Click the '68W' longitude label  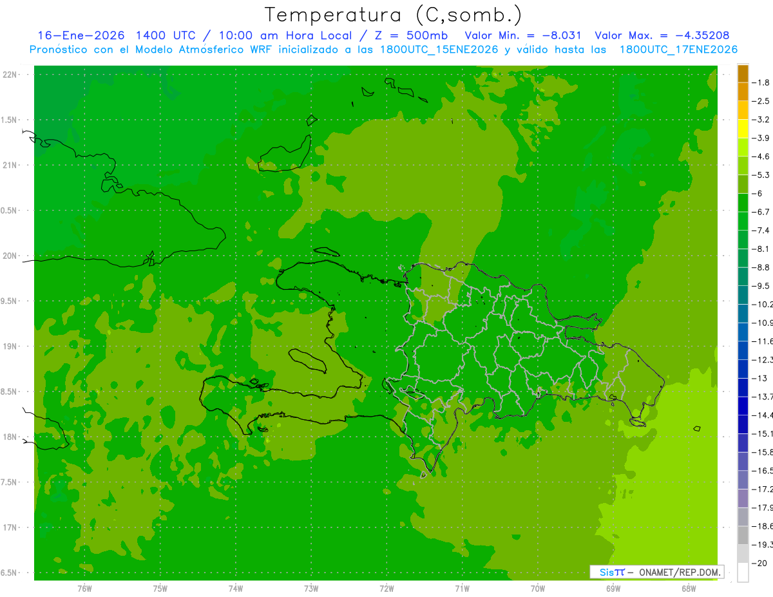click(689, 589)
